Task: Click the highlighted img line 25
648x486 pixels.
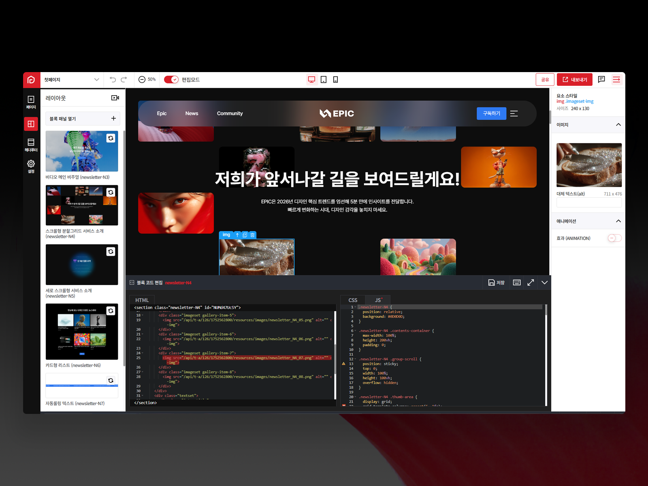Action: (247, 360)
